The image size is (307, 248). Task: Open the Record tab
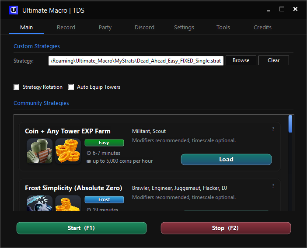point(66,27)
